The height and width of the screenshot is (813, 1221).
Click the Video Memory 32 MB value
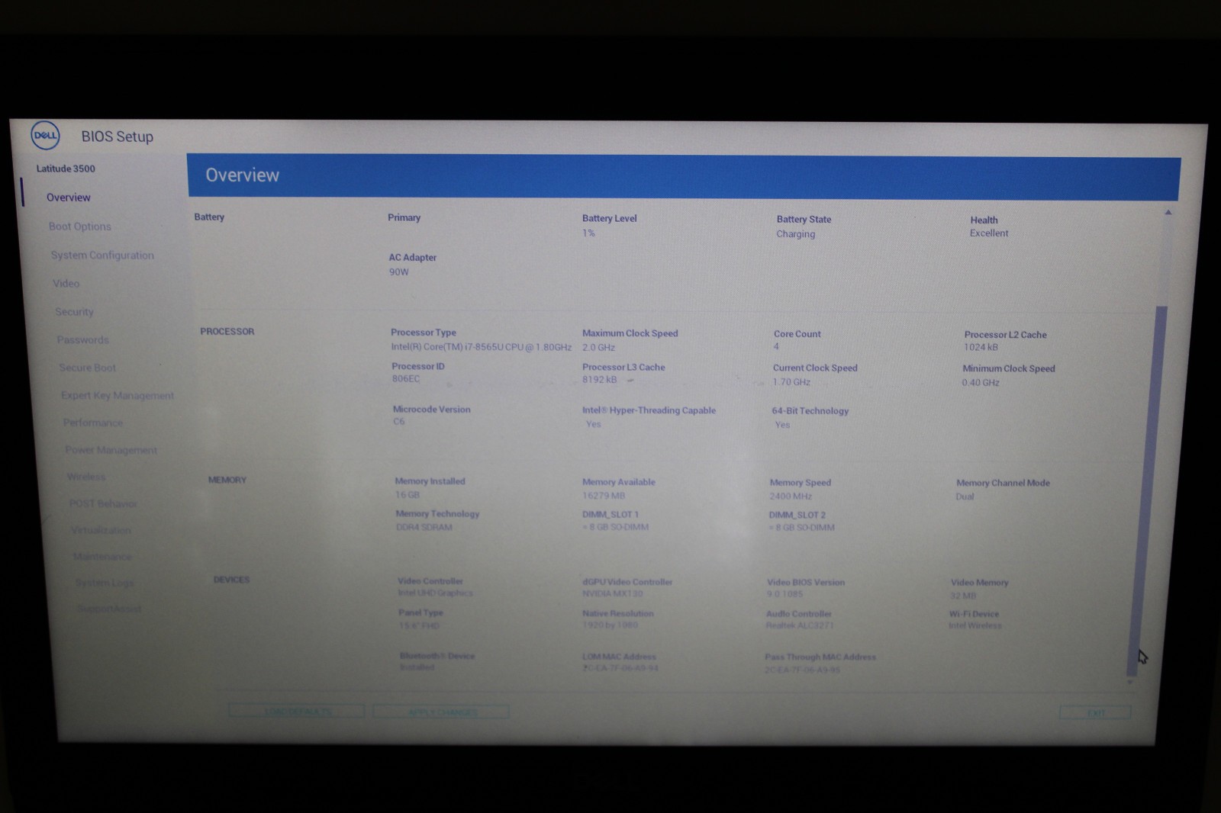tap(963, 596)
